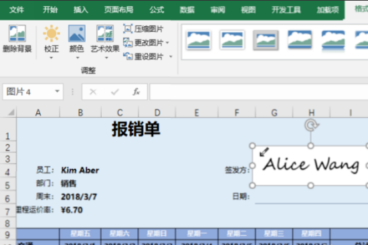Click the 星期四 header cell

click(311, 234)
